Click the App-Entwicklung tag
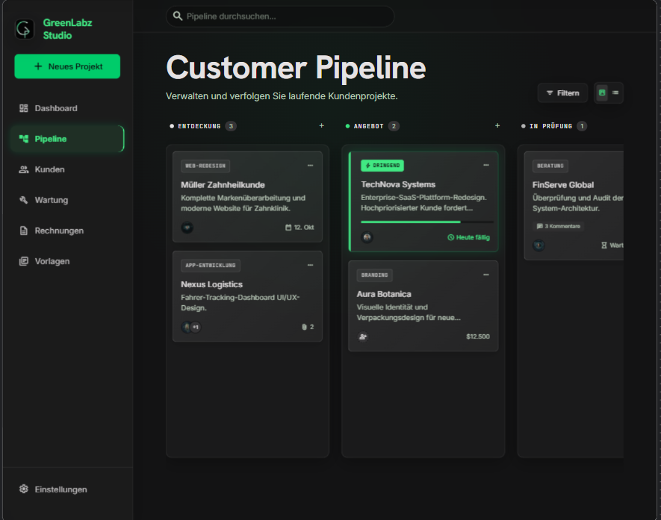The height and width of the screenshot is (520, 661). (x=211, y=266)
